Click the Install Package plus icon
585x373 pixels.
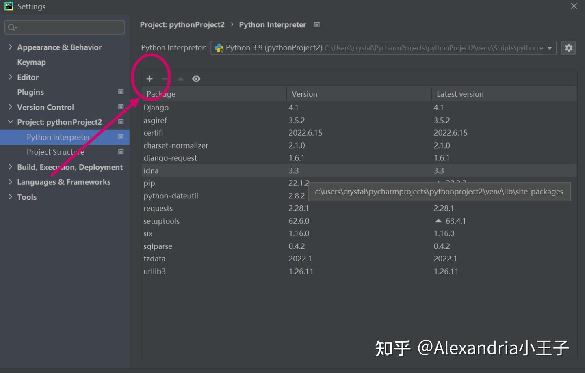point(149,78)
